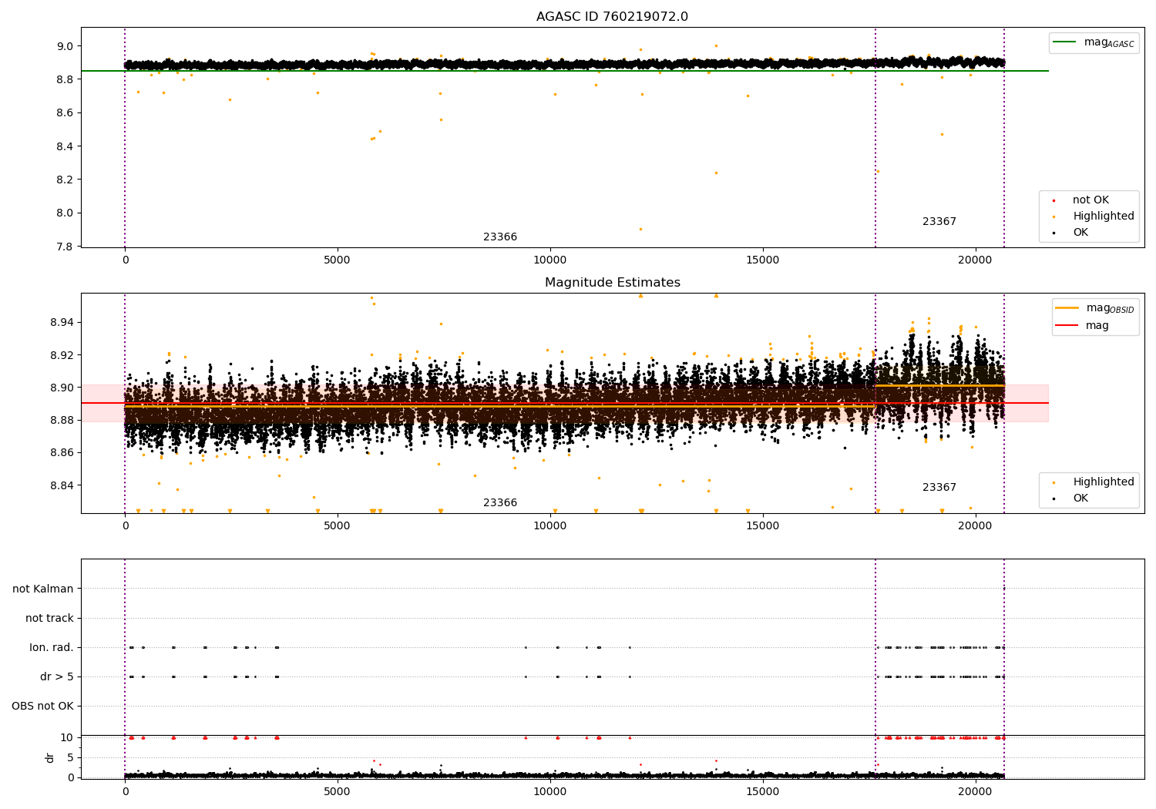The image size is (1156, 809).
Task: Click the '8.8' y tick of top plot
Action: point(65,79)
